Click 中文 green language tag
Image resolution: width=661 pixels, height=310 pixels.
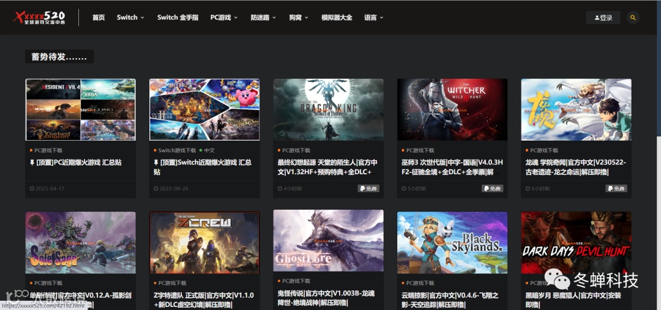coord(209,150)
